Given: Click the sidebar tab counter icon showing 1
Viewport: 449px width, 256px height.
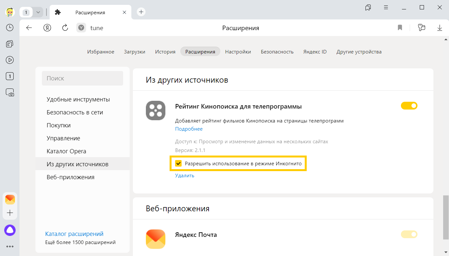Looking at the screenshot, I should click(10, 76).
